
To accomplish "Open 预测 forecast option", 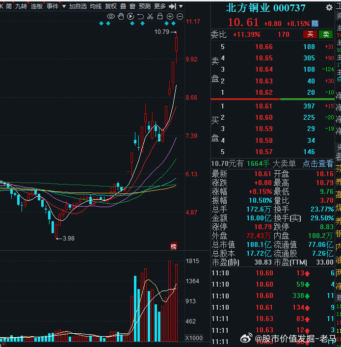I will point(145,6).
